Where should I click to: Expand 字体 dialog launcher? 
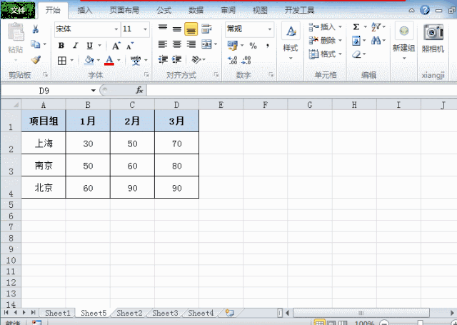tap(146, 75)
